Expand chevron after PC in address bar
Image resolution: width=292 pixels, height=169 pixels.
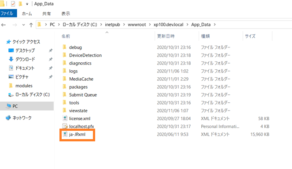click(59, 25)
